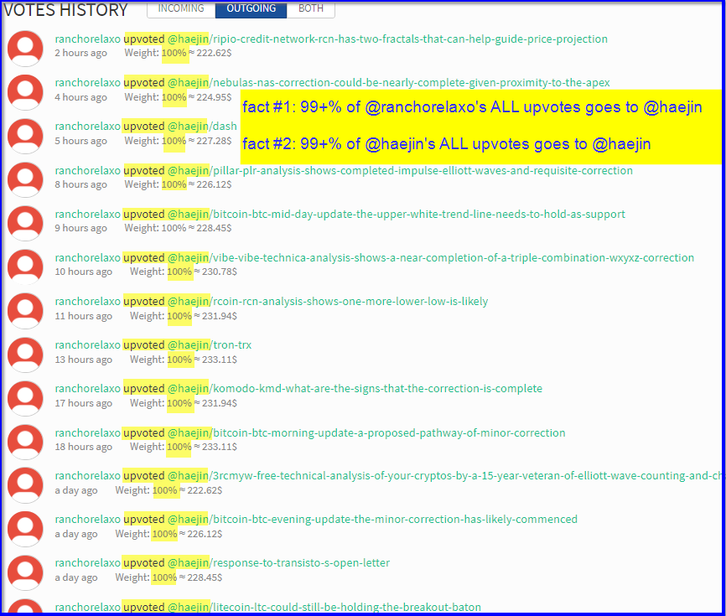Click the 'fact #1' annotation text
Image resolution: width=726 pixels, height=616 pixels.
[472, 107]
